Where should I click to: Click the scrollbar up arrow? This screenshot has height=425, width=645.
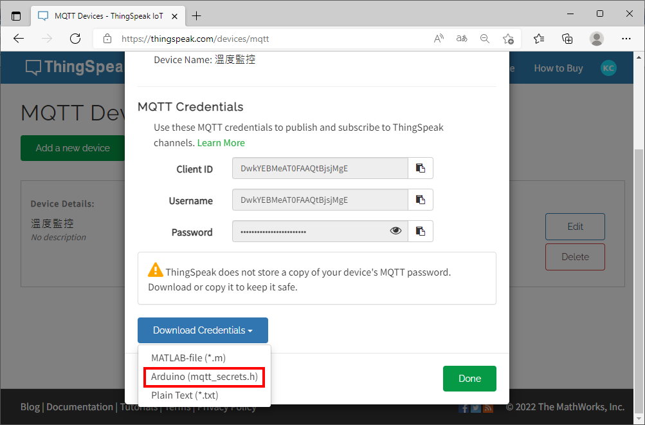tap(639, 57)
